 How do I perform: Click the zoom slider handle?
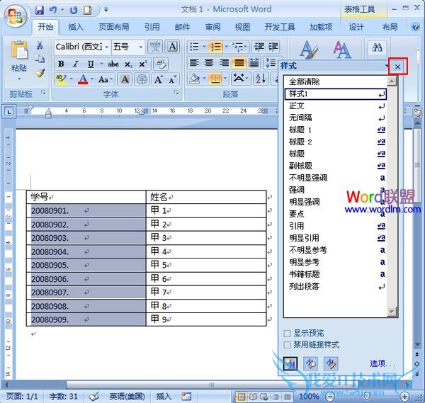pos(367,397)
